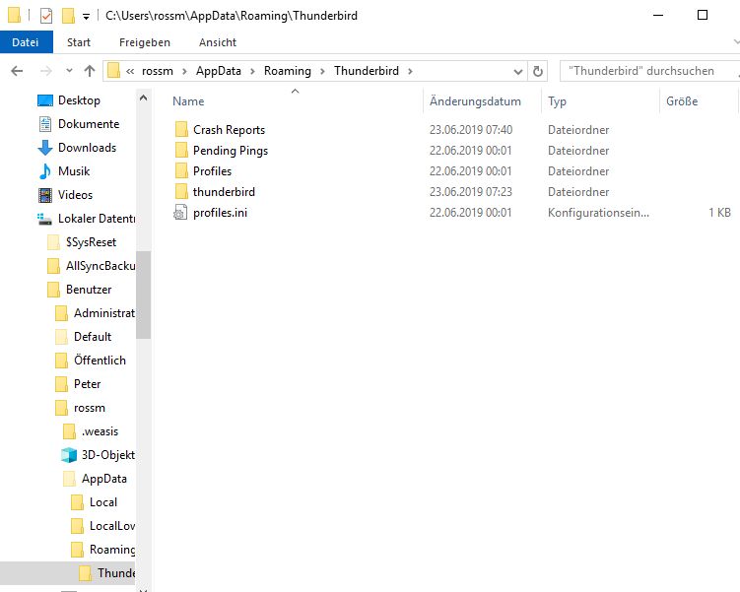Open the recent locations dropdown arrow

click(x=69, y=71)
